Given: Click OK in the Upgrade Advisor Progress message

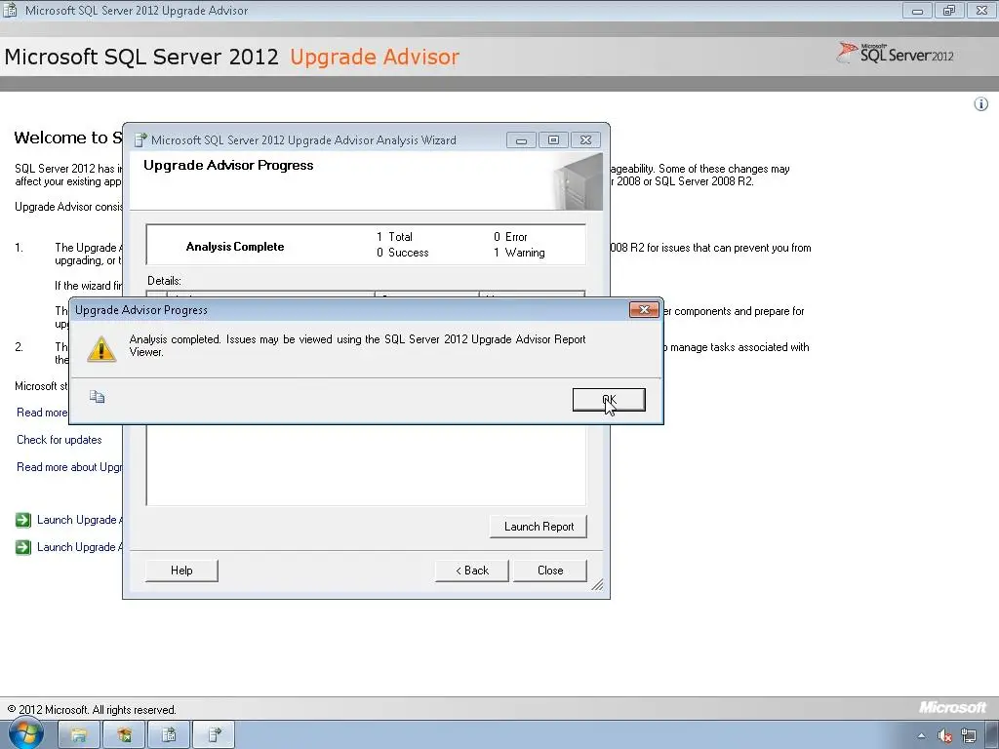Looking at the screenshot, I should [609, 399].
